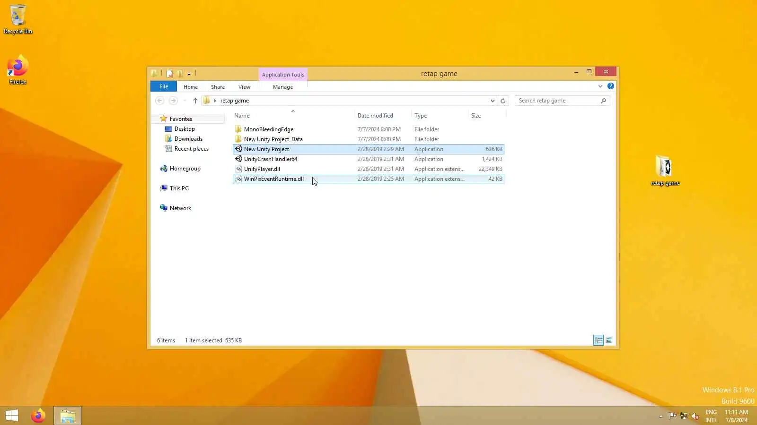Click the folder icon beside New Unity Project_Data

click(238, 139)
